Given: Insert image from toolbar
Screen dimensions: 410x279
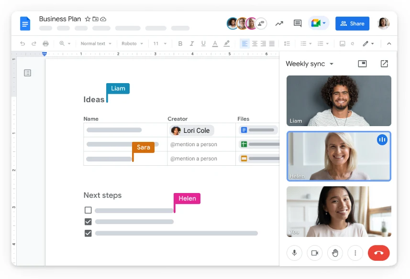Looking at the screenshot, I should (x=342, y=43).
